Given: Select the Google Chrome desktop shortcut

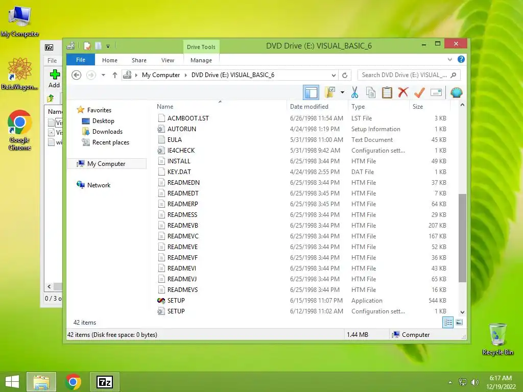Looking at the screenshot, I should point(19,130).
